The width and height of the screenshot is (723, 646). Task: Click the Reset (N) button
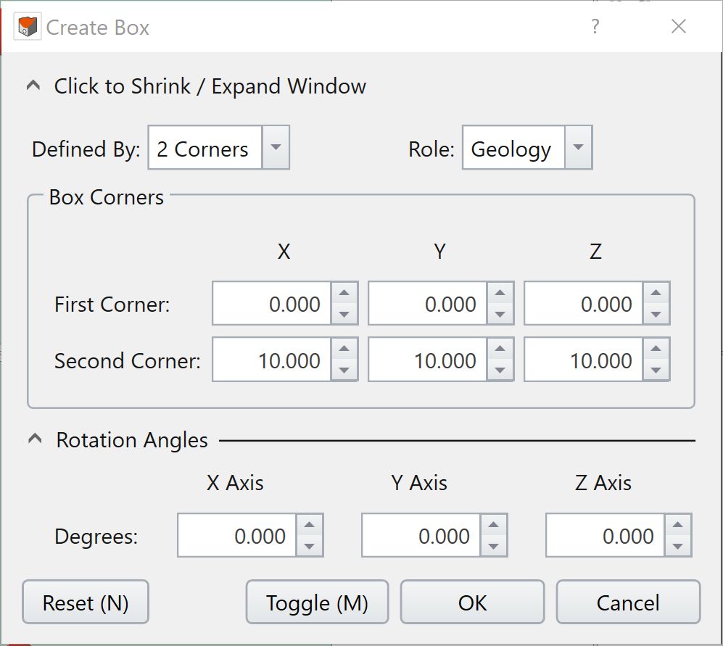click(86, 602)
